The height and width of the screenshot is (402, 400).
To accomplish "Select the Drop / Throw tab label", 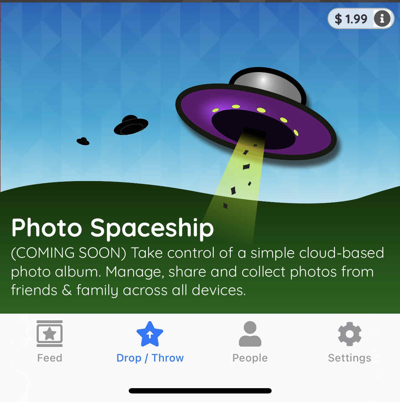I will [x=150, y=358].
